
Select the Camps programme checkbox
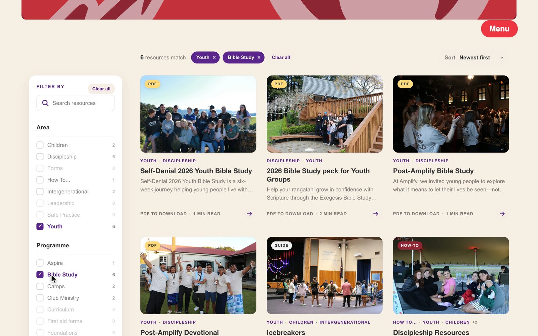click(40, 286)
